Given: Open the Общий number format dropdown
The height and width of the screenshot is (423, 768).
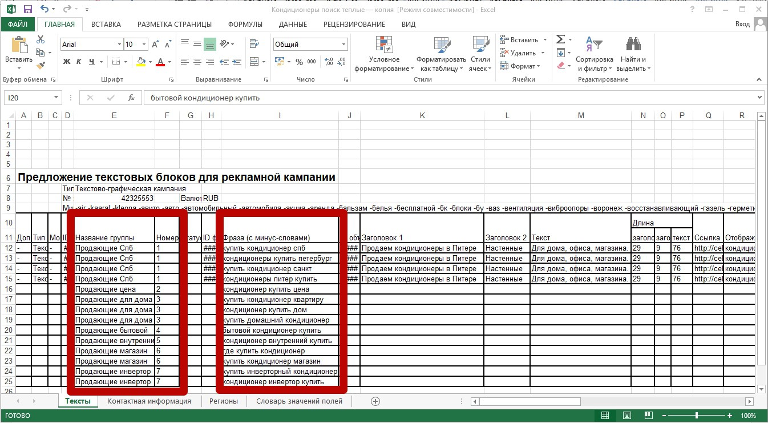Looking at the screenshot, I should tap(344, 45).
